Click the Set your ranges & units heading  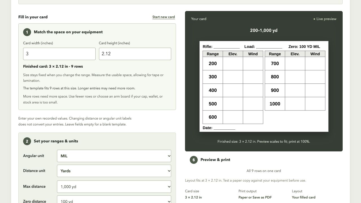[x=56, y=141]
